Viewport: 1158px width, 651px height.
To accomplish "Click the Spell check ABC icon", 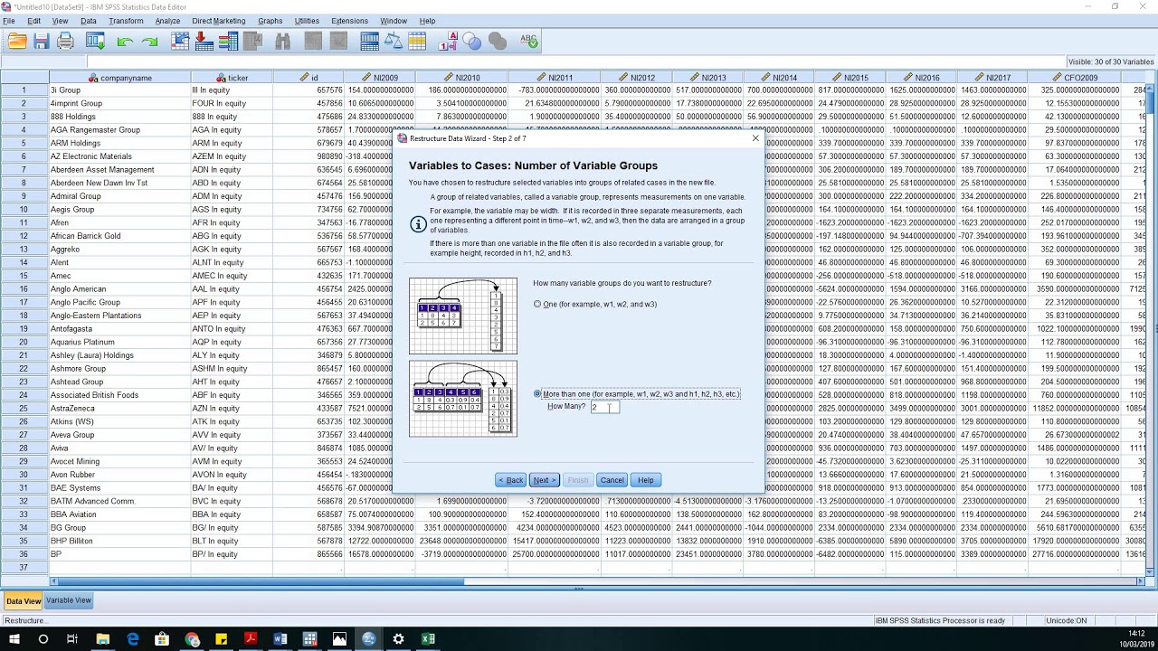I will (x=529, y=41).
